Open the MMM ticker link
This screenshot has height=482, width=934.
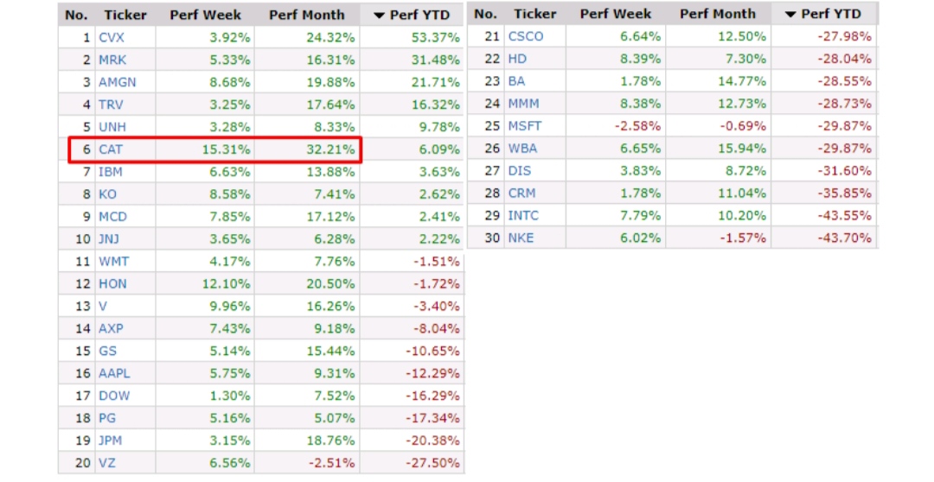pyautogui.click(x=523, y=104)
